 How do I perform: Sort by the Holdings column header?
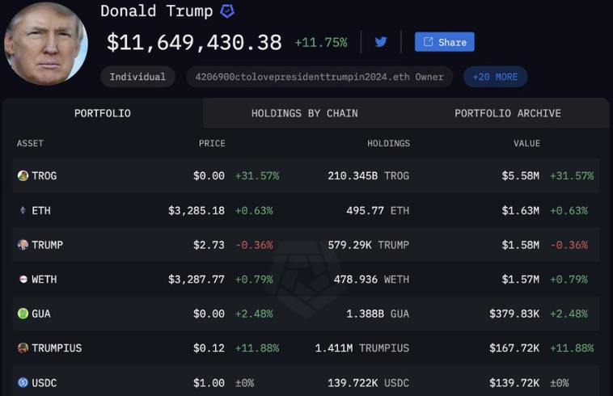pyautogui.click(x=389, y=143)
